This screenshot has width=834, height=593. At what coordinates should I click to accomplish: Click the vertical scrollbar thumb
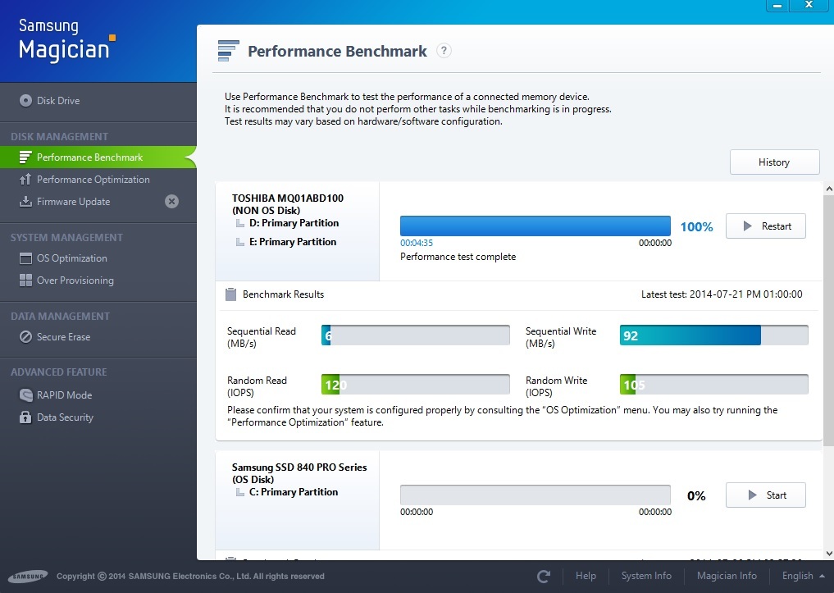pos(829,320)
